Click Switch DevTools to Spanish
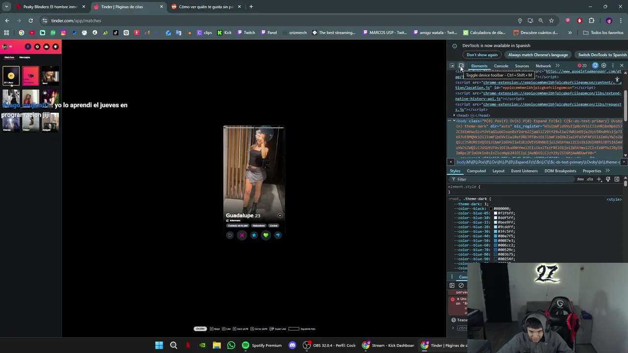The width and height of the screenshot is (628, 353). point(602,55)
